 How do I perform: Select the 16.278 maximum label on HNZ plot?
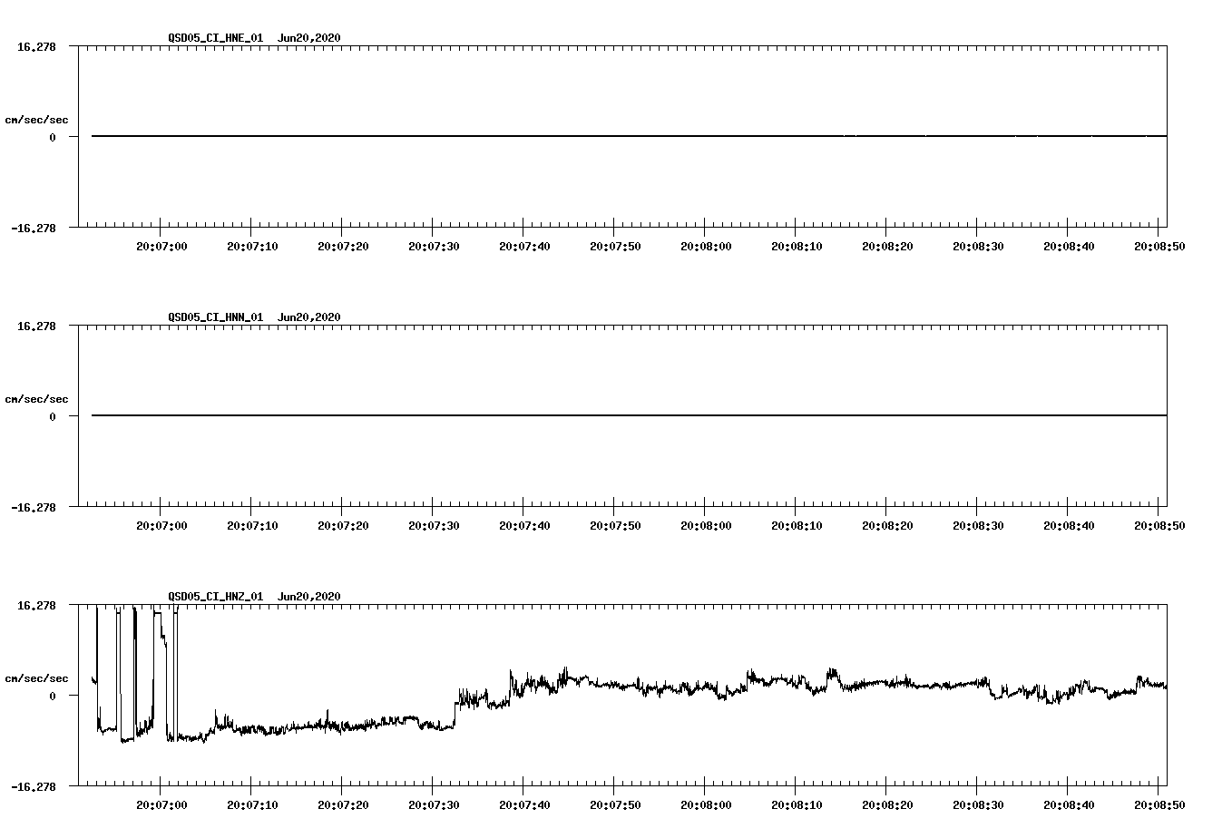36,605
